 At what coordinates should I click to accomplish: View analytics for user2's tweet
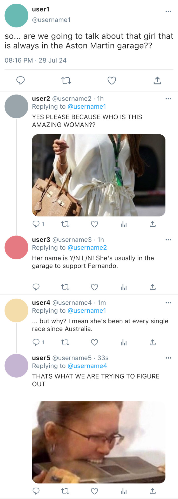[x=124, y=224]
